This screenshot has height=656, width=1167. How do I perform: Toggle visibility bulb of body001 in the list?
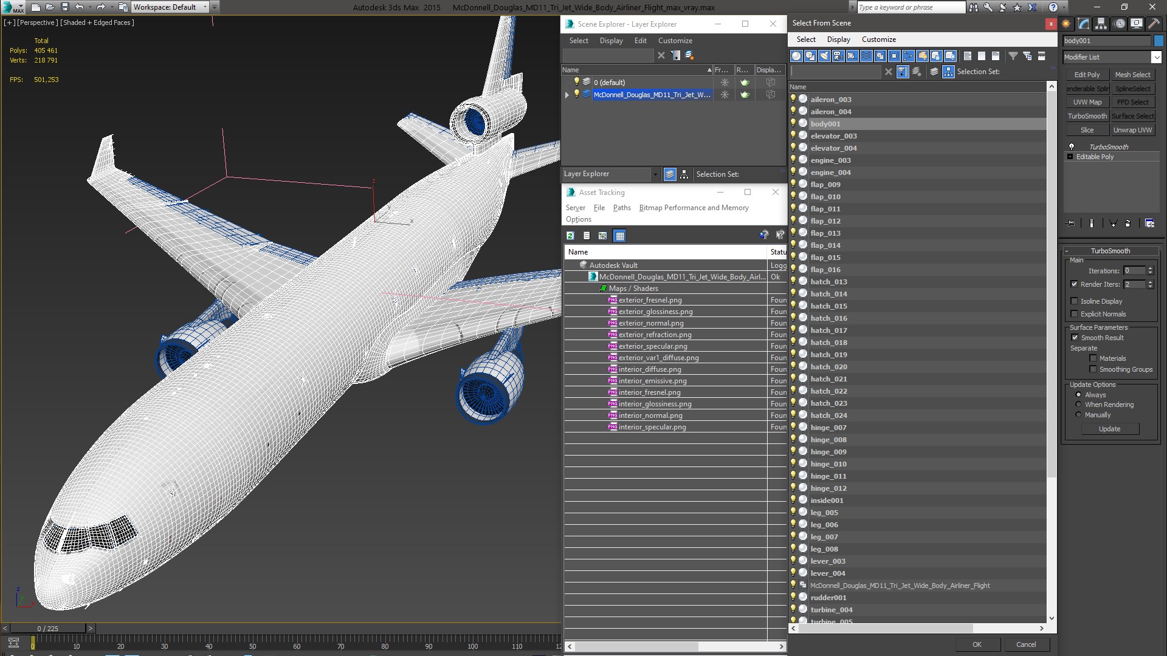pyautogui.click(x=793, y=123)
